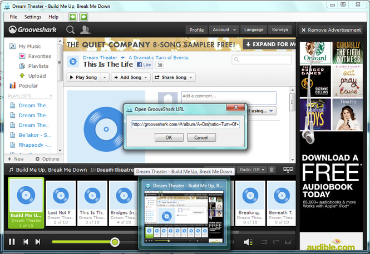Click audible.com advertisement logo
The height and width of the screenshot is (254, 370).
coord(331,245)
